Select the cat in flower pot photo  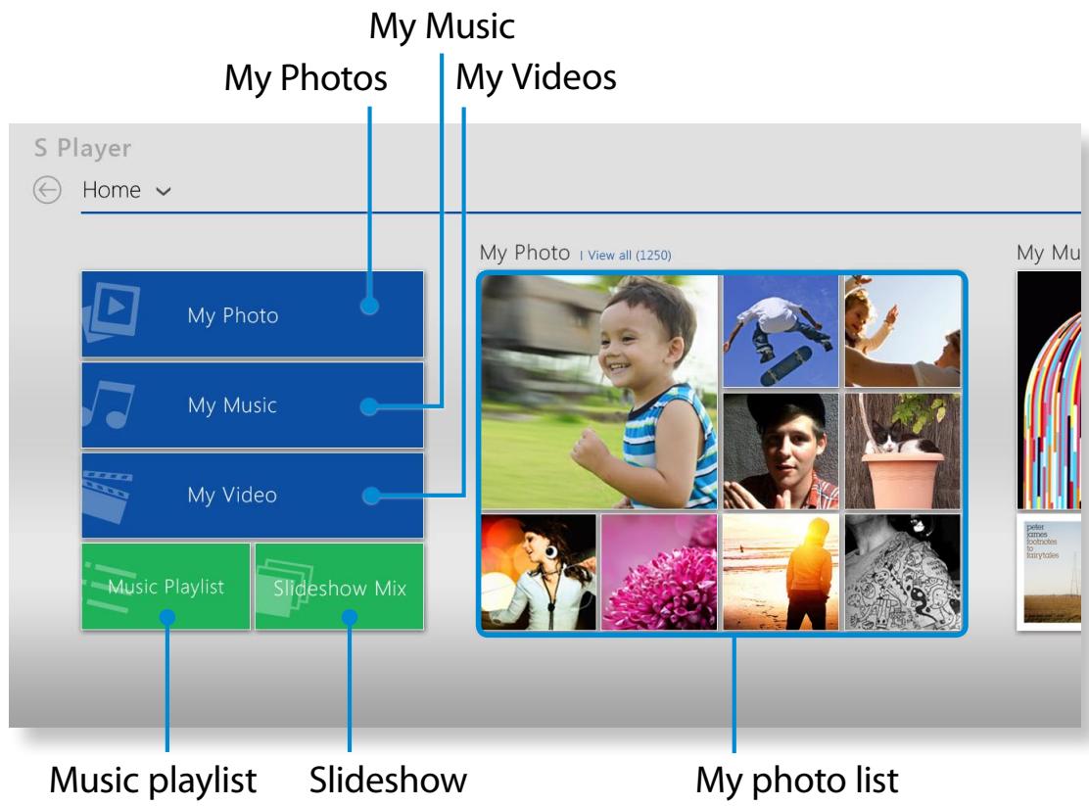pos(903,451)
